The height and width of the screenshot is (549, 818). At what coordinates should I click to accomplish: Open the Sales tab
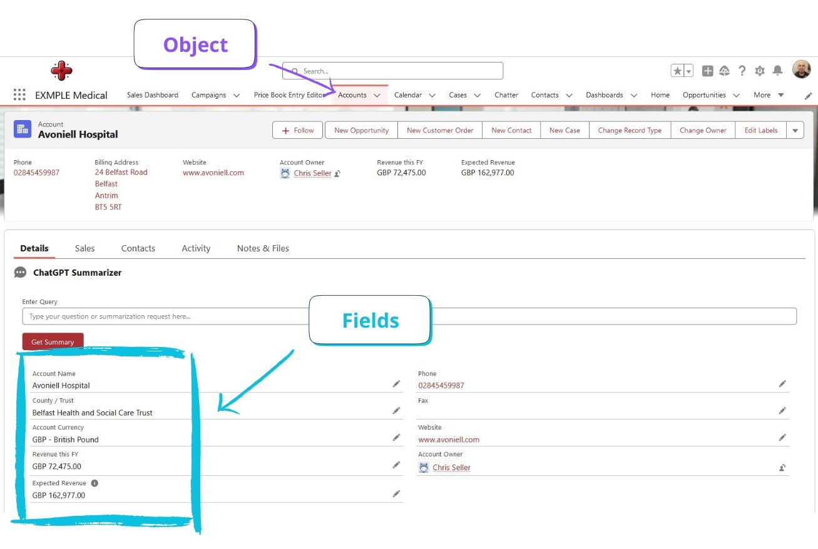[84, 248]
